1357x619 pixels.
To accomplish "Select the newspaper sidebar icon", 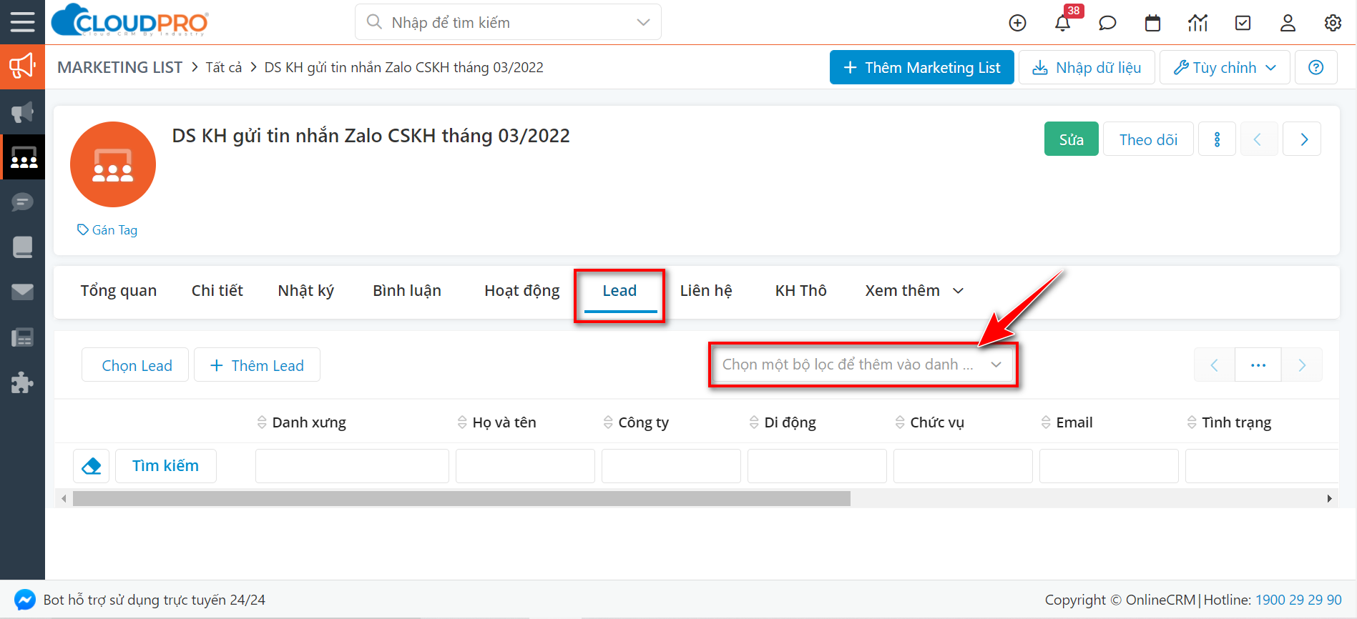I will pyautogui.click(x=22, y=337).
